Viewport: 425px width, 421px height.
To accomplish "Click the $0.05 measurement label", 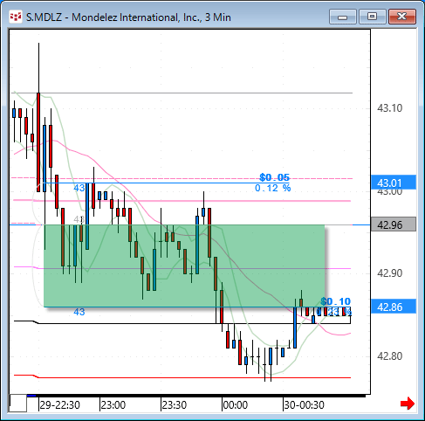I will 274,177.
